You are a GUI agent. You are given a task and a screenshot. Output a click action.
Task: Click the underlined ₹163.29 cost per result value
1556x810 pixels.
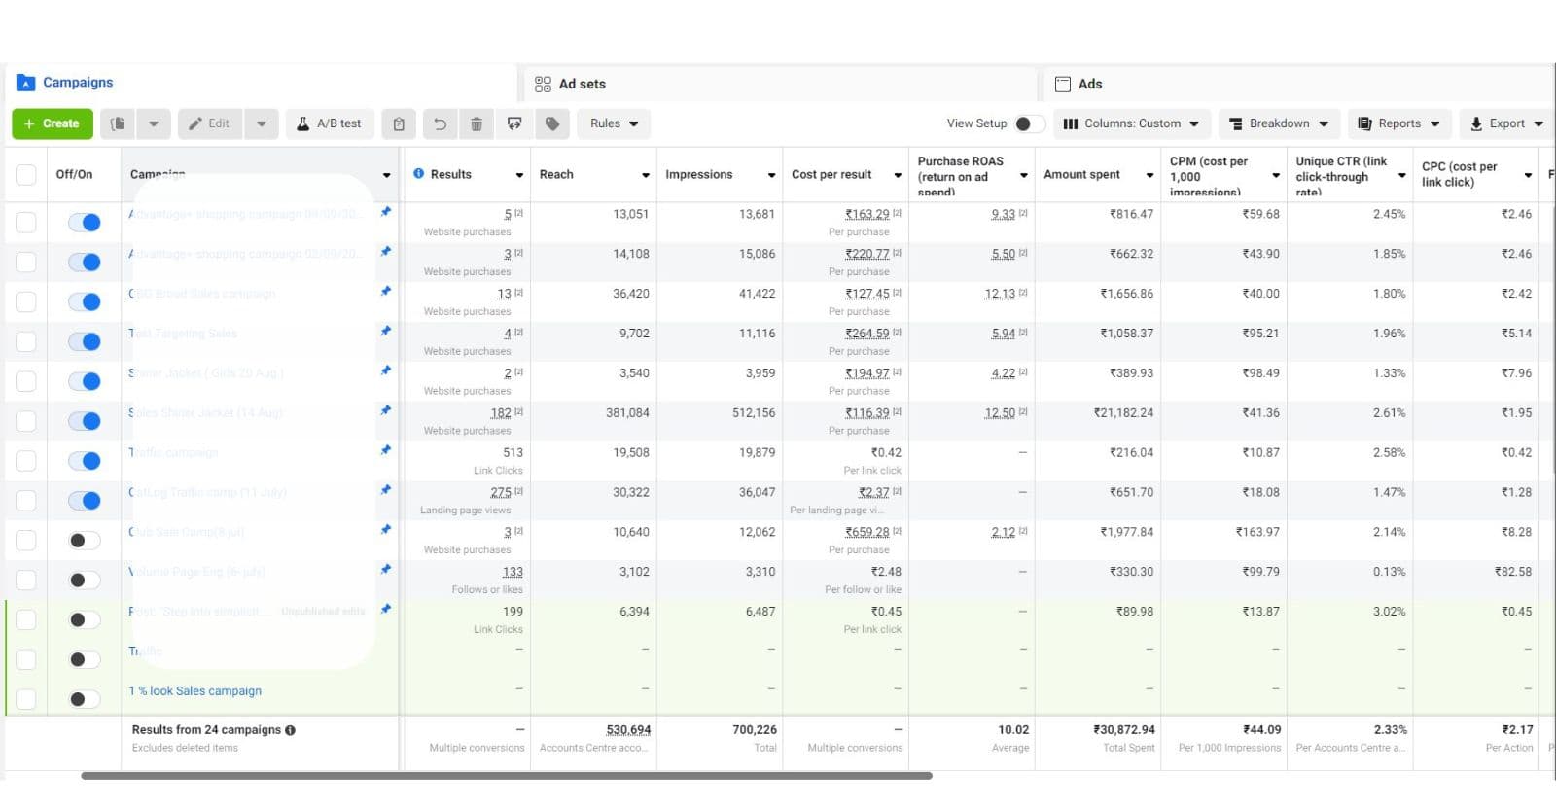pyautogui.click(x=866, y=214)
